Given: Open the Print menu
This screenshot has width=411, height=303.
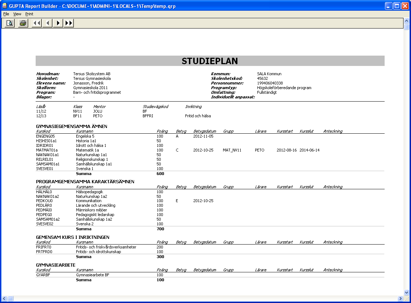Looking at the screenshot, I should (29, 14).
